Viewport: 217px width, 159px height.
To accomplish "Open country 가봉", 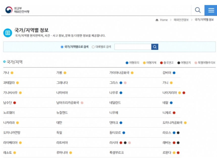I will pyautogui.click(x=59, y=73).
